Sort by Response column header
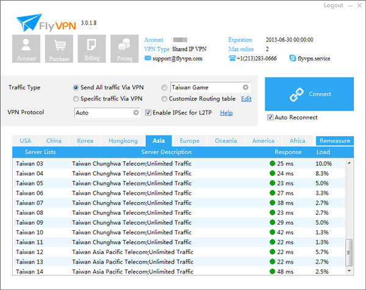This screenshot has width=366, height=290. click(288, 152)
